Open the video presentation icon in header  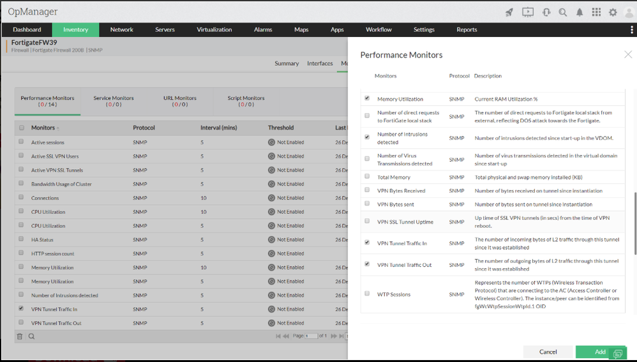527,12
